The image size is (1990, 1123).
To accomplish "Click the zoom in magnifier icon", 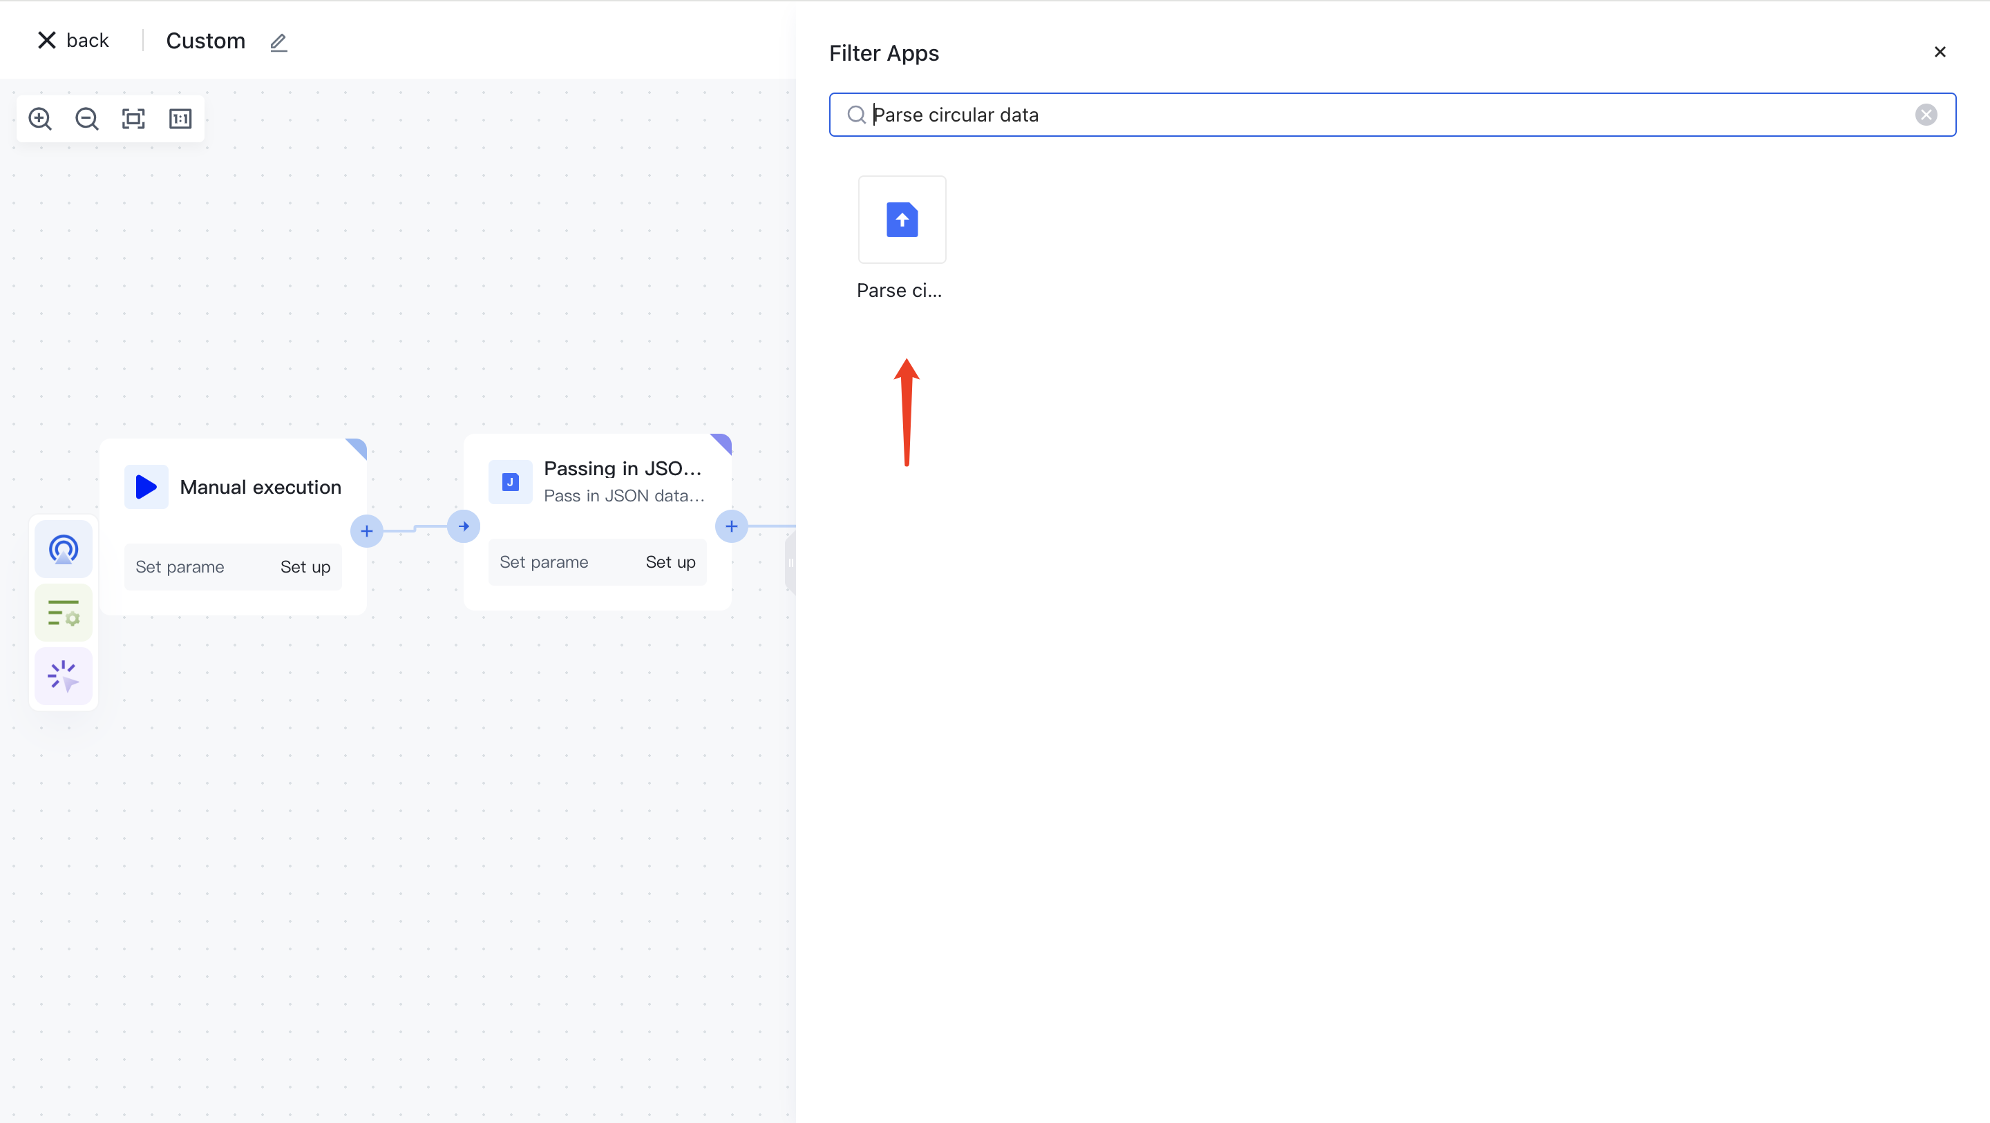I will 40,119.
